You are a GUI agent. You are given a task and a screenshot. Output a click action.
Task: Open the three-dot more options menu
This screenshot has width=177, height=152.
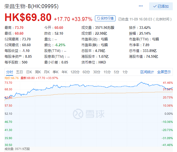[x=141, y=6]
